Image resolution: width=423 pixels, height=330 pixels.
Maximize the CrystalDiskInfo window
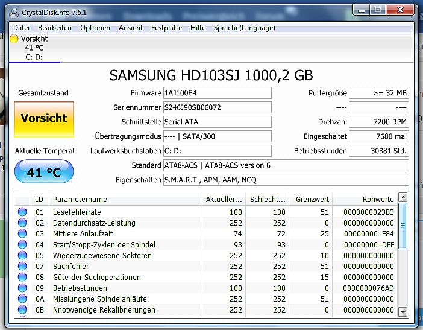[x=378, y=10]
